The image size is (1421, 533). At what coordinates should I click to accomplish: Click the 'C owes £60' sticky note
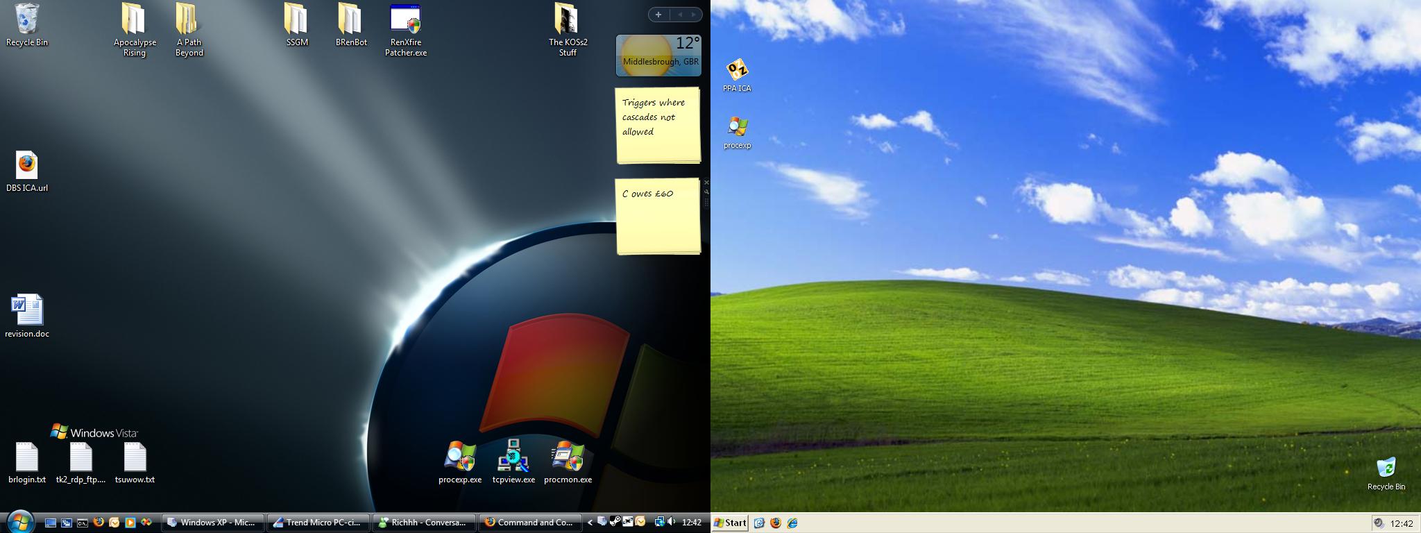click(x=658, y=217)
